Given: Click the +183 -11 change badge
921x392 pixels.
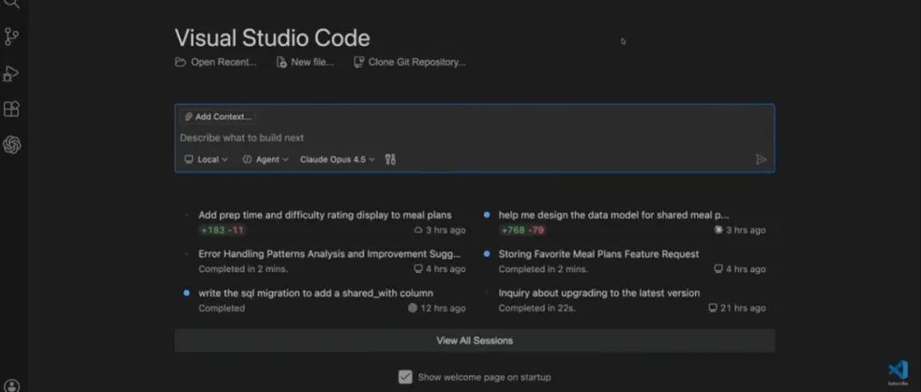Looking at the screenshot, I should 222,230.
